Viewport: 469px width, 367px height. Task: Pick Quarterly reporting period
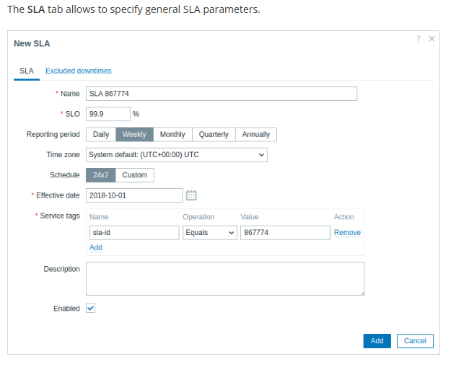(214, 134)
